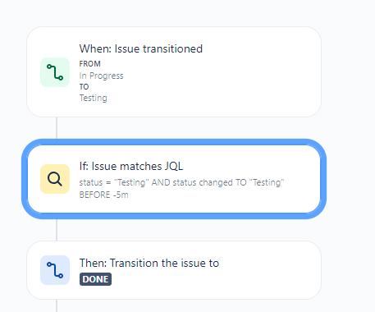The height and width of the screenshot is (312, 375).
Task: Click connector line below the transition action card
Action: (57, 305)
